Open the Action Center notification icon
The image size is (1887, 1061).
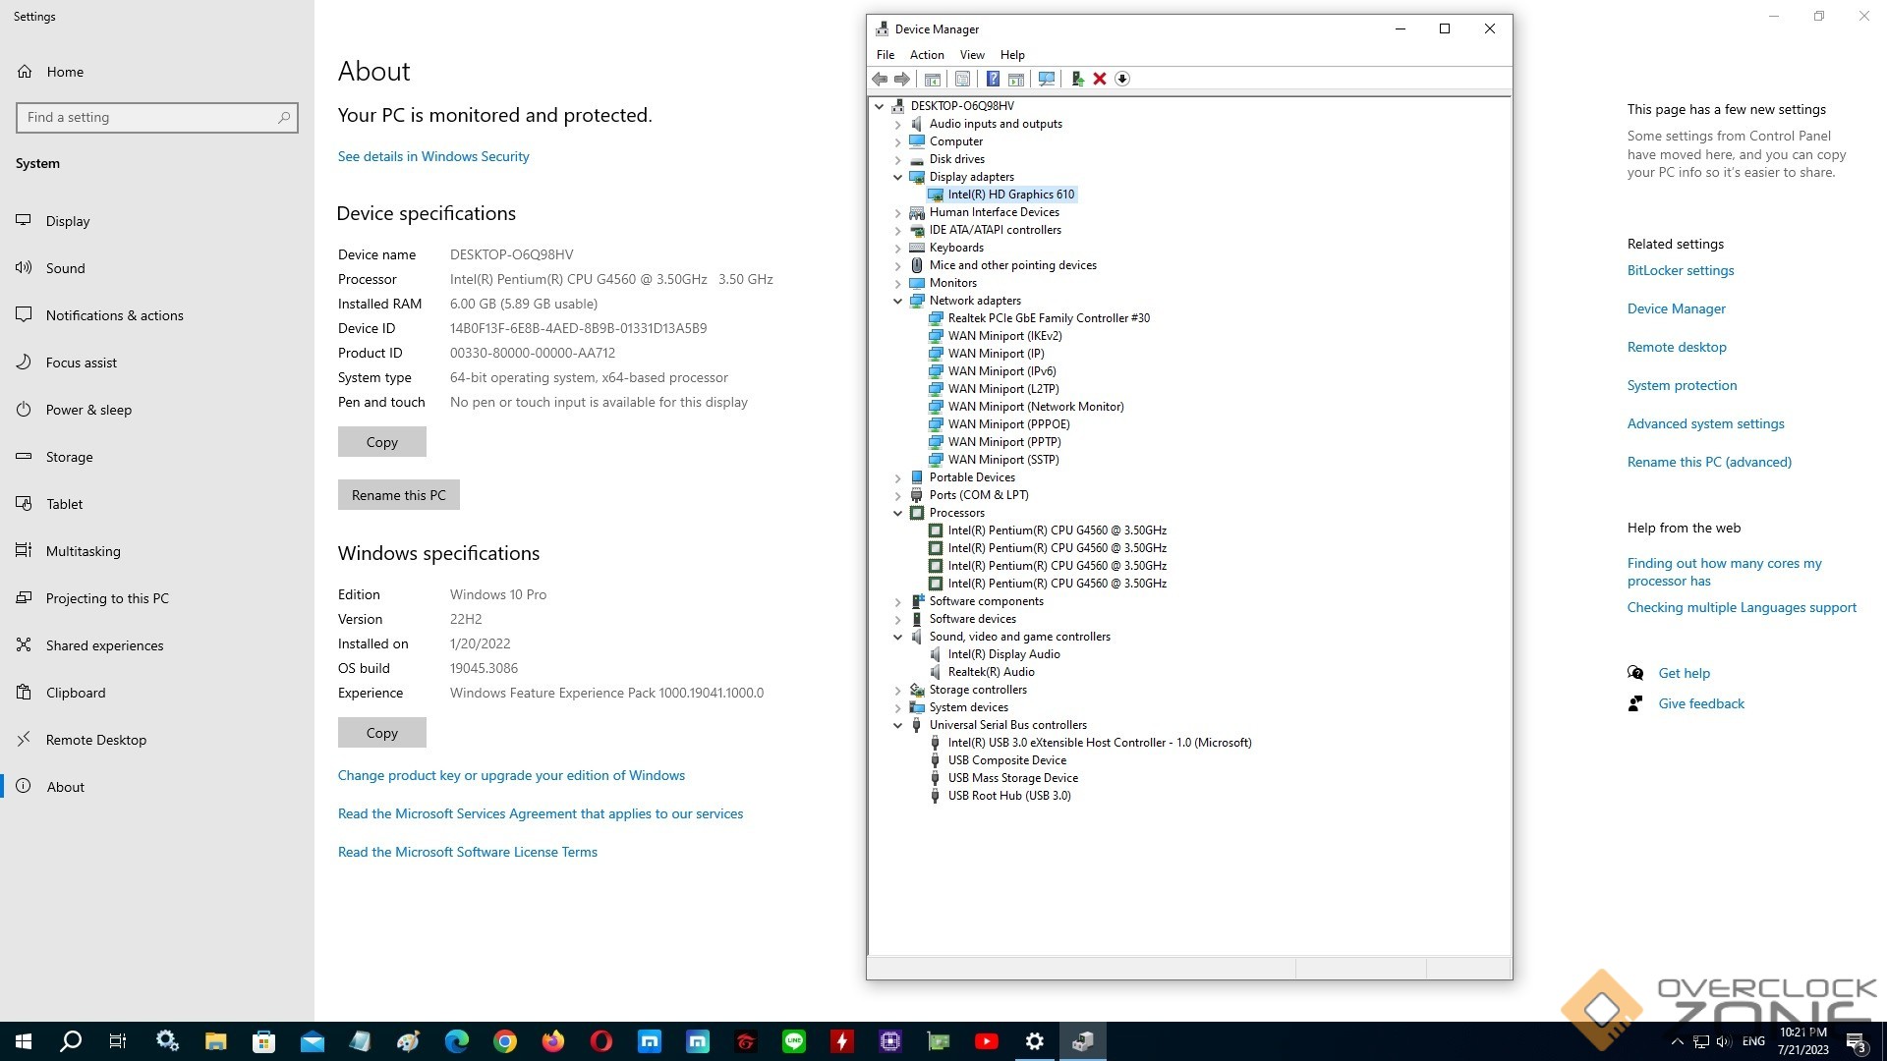[1856, 1041]
